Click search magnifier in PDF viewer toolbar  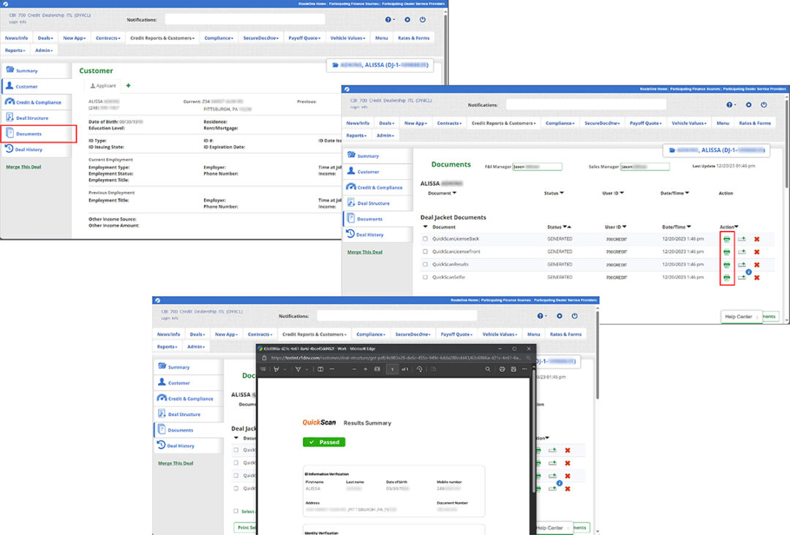tap(488, 370)
